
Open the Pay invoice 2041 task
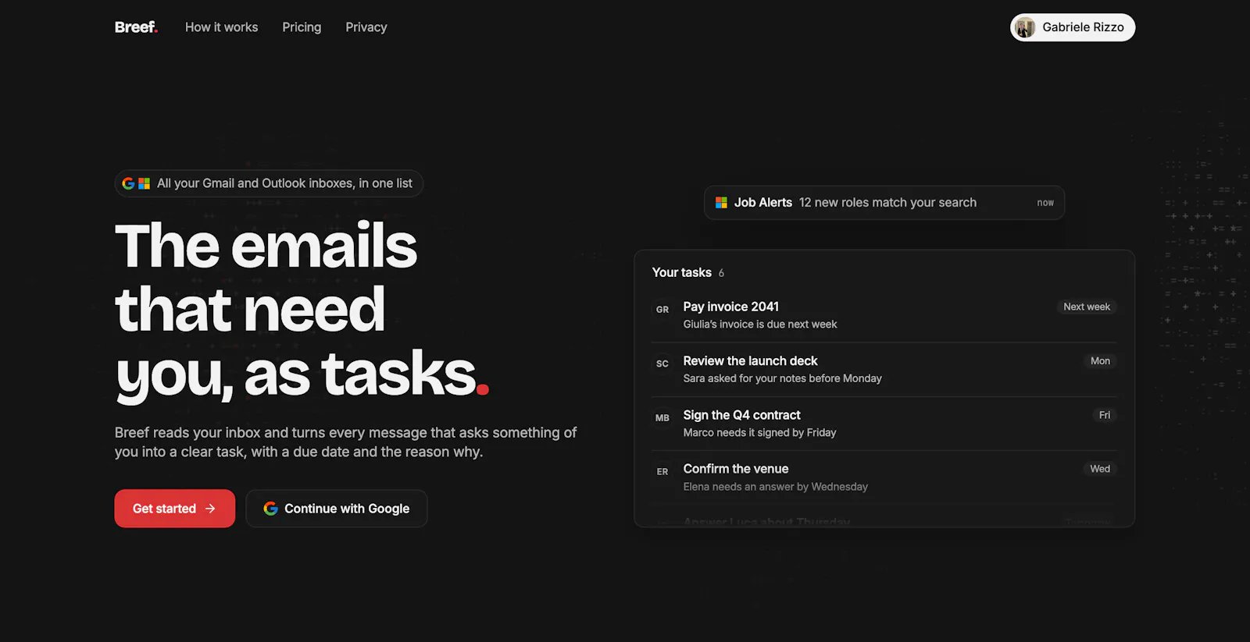click(884, 315)
